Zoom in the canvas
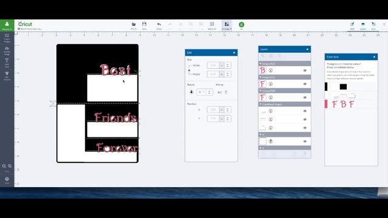 click(x=10, y=166)
